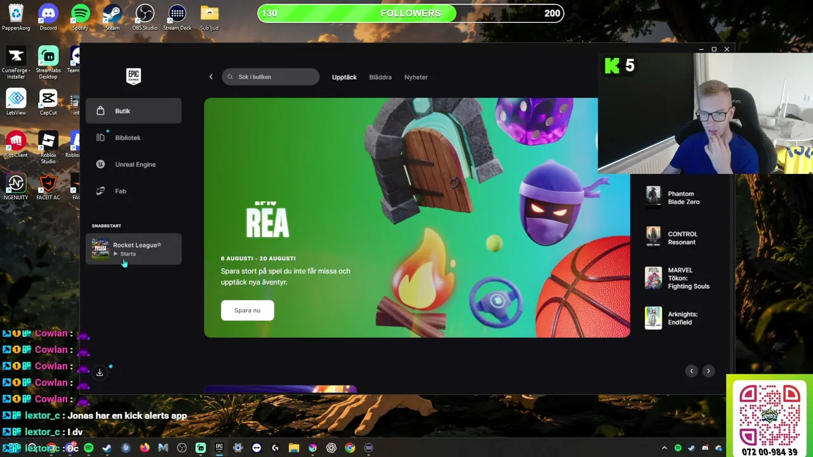
Task: Launch Rocket League from Snabbstart
Action: coord(133,249)
